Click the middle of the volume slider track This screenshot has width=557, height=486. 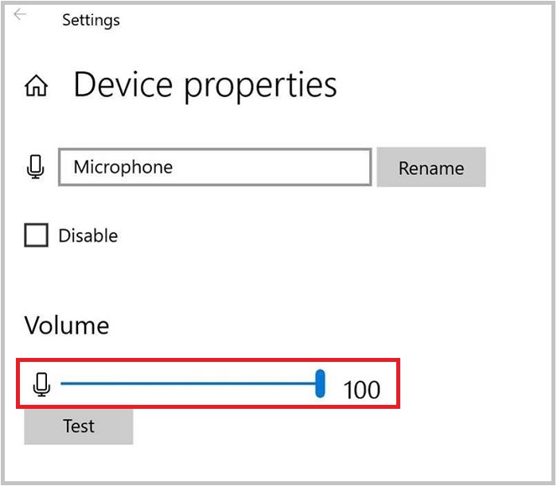point(189,384)
